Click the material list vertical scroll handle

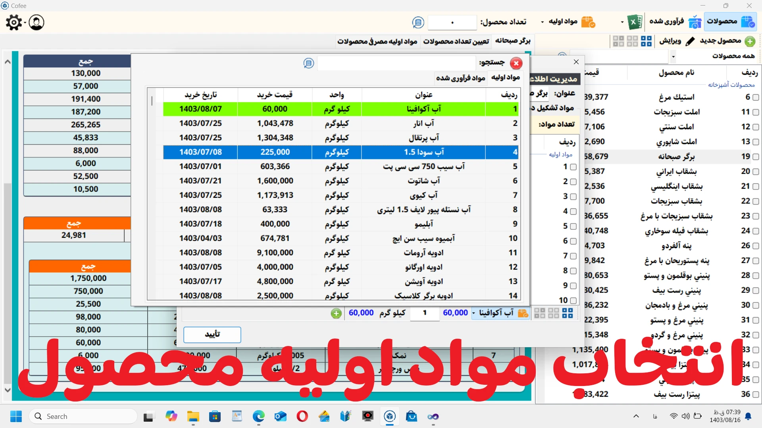pos(152,101)
